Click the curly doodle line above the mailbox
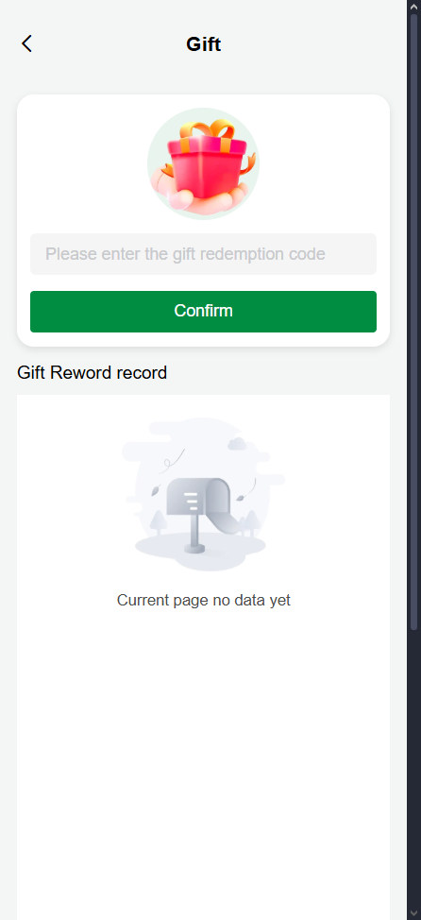This screenshot has height=920, width=421. click(x=173, y=461)
